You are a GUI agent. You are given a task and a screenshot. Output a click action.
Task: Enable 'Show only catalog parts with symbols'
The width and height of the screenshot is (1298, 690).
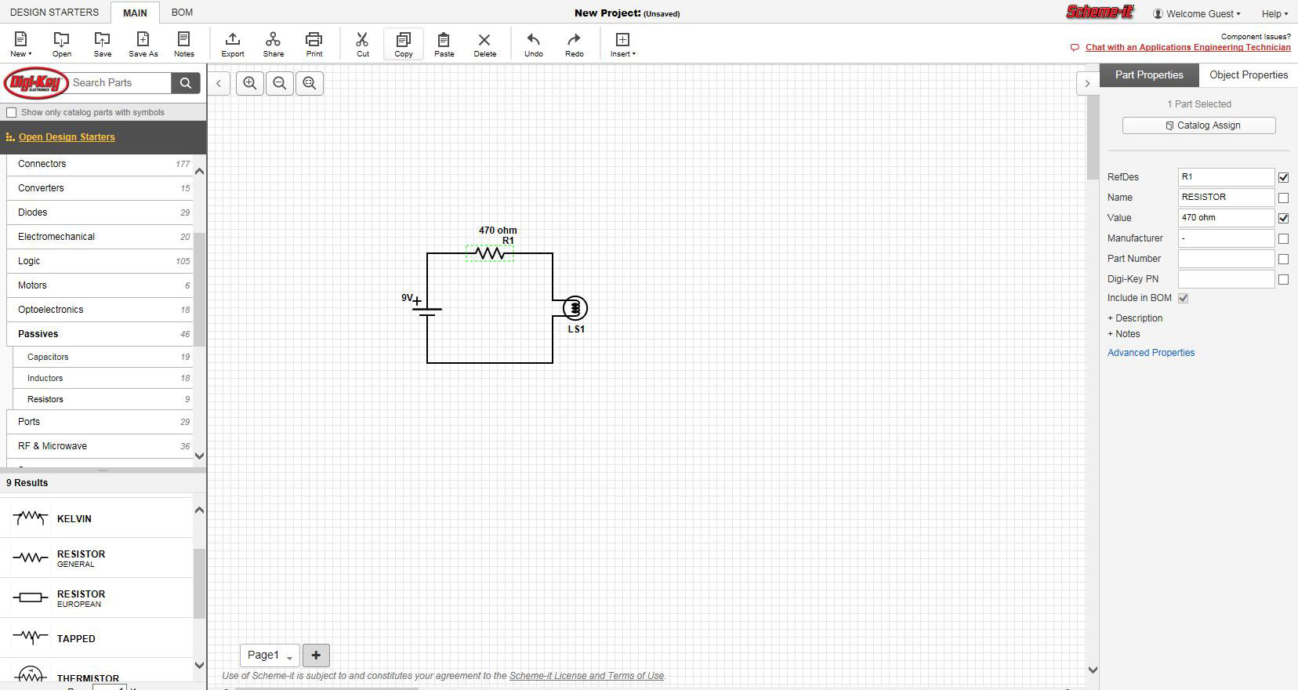point(12,113)
